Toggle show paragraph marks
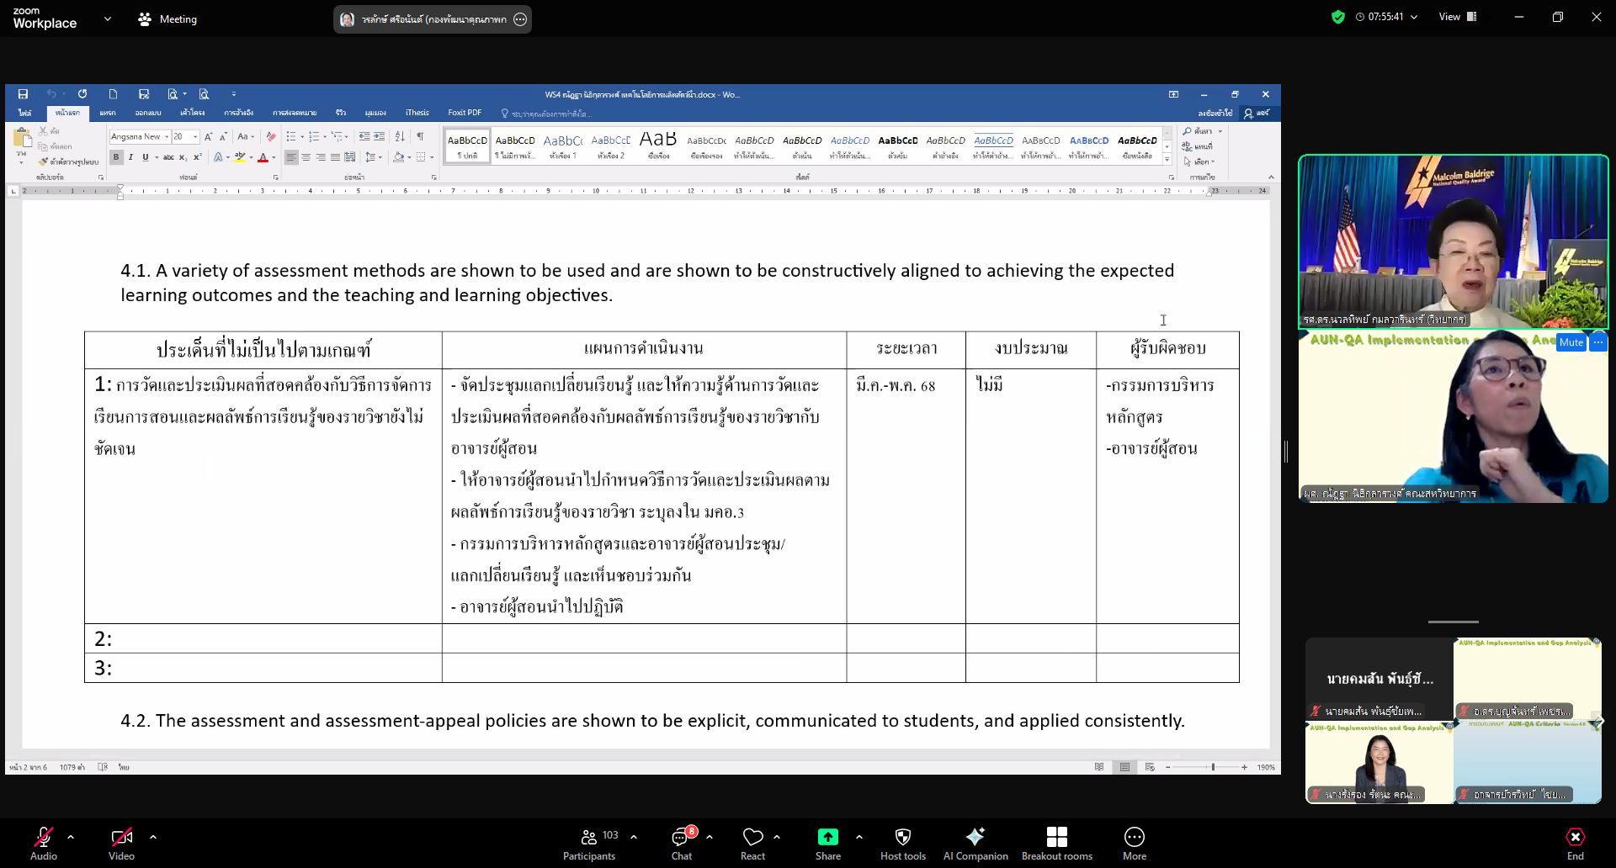 419,136
